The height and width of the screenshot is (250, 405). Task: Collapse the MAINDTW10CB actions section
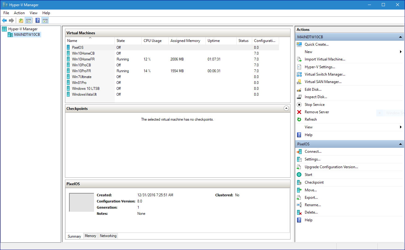400,37
